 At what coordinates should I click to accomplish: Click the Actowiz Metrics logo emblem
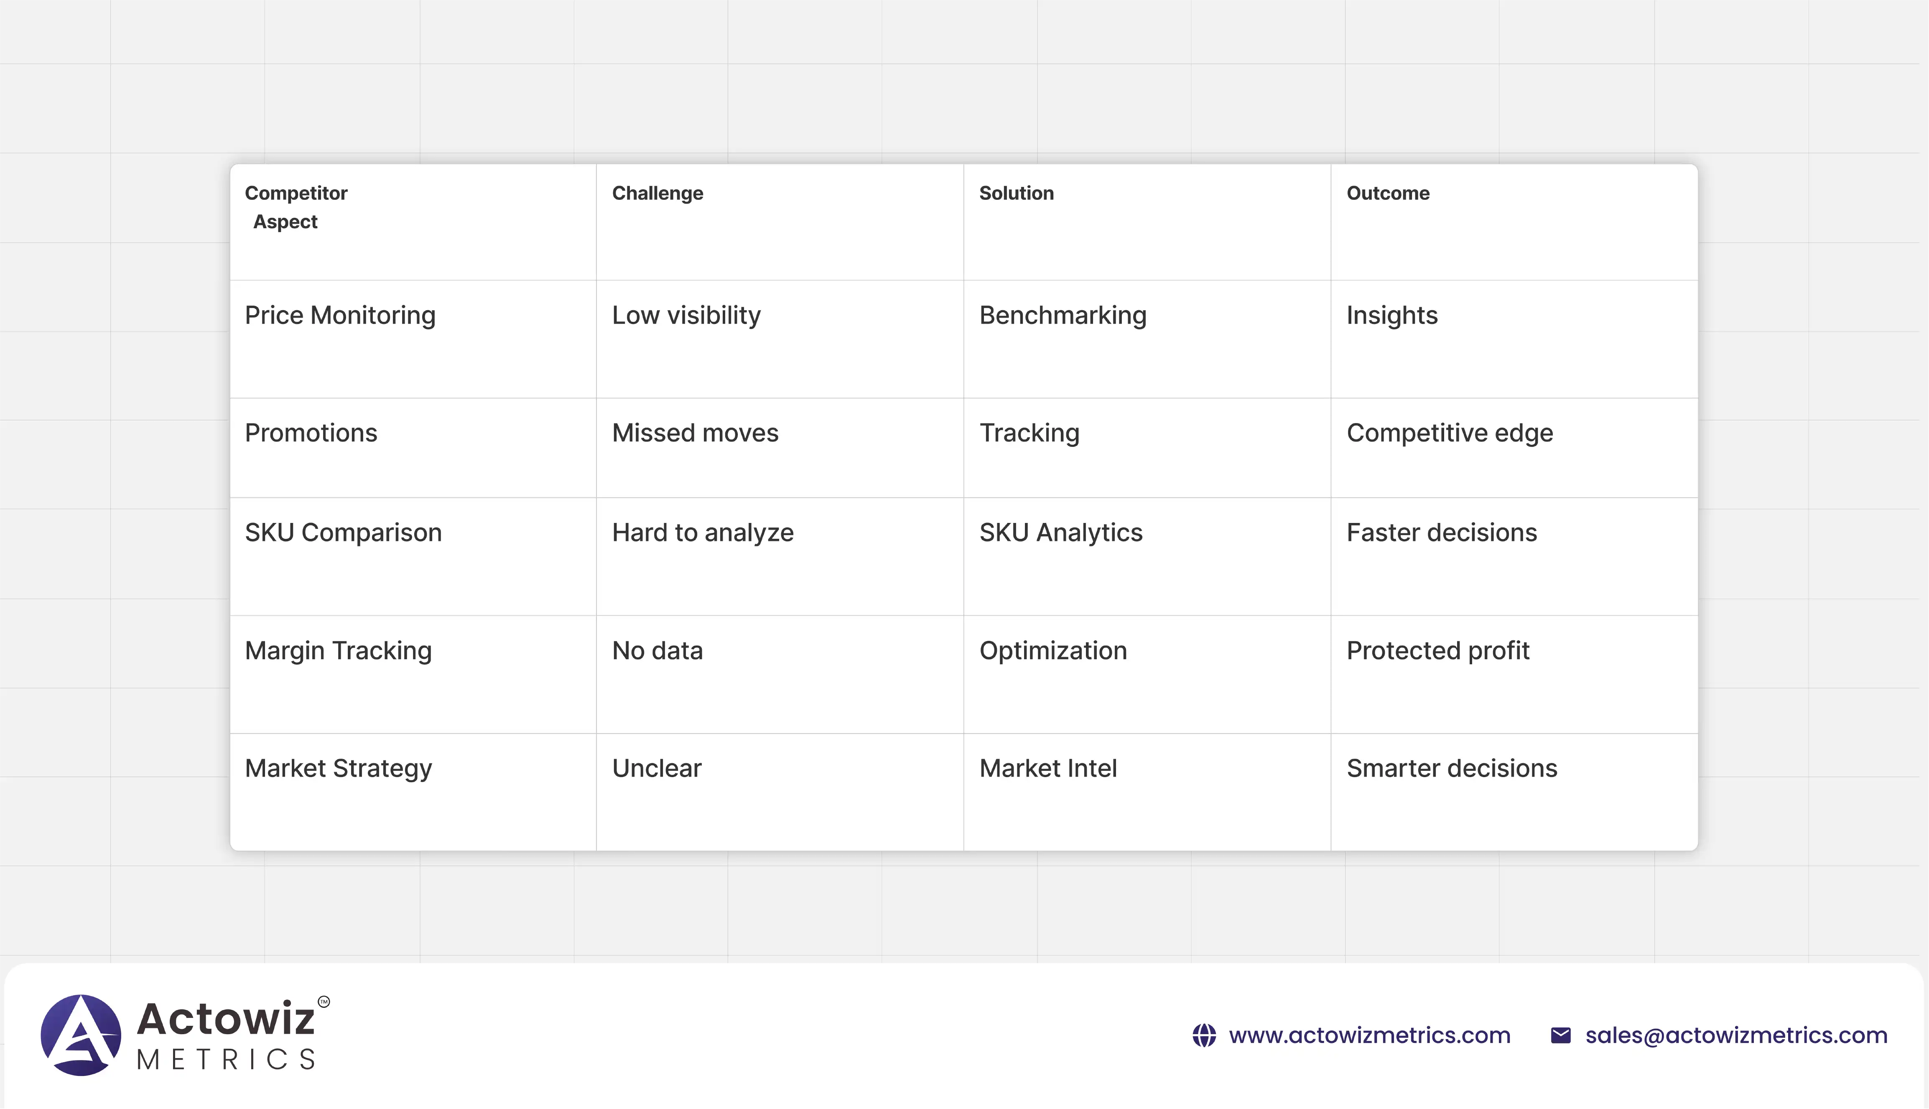tap(81, 1035)
